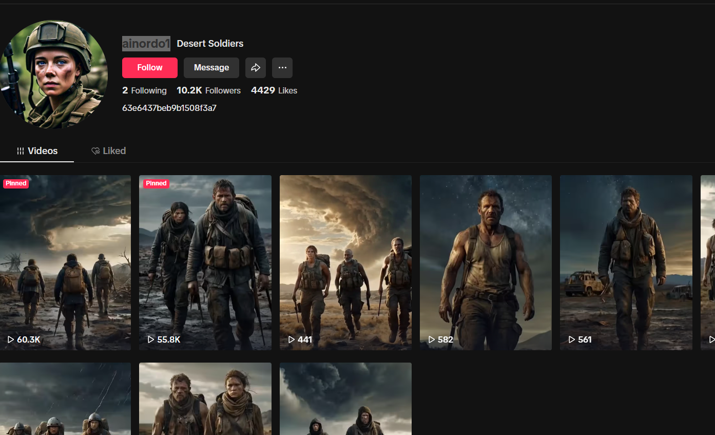Open Message to this profile
The width and height of the screenshot is (715, 435).
[211, 68]
